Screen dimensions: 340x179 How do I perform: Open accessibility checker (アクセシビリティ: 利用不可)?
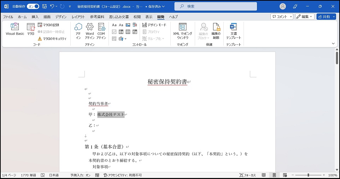point(123,175)
